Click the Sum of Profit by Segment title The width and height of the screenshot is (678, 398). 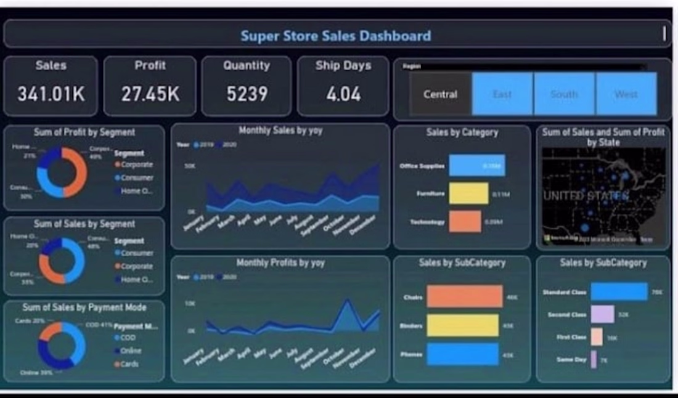84,132
